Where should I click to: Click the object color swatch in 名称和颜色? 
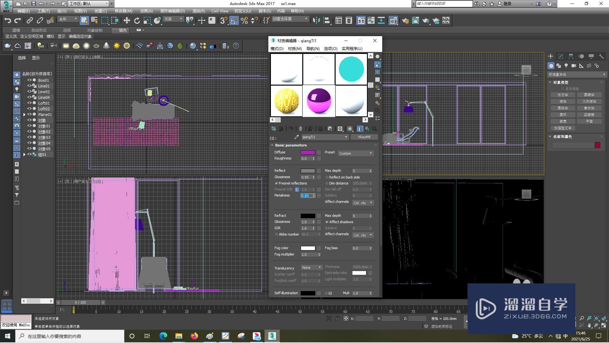(598, 145)
